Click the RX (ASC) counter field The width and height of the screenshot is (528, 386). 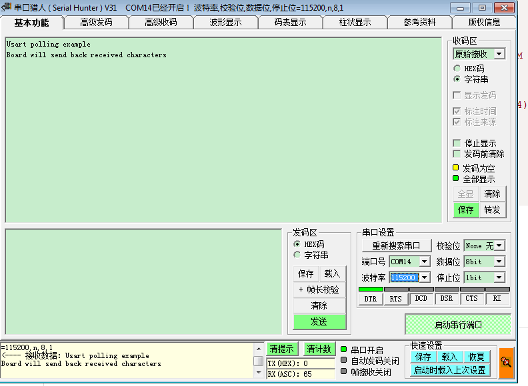tap(301, 374)
